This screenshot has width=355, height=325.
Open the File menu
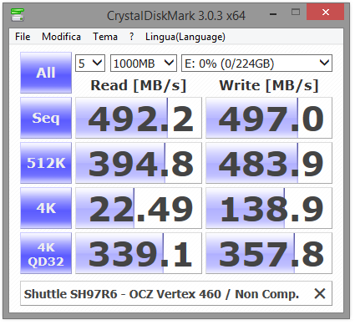pyautogui.click(x=23, y=37)
